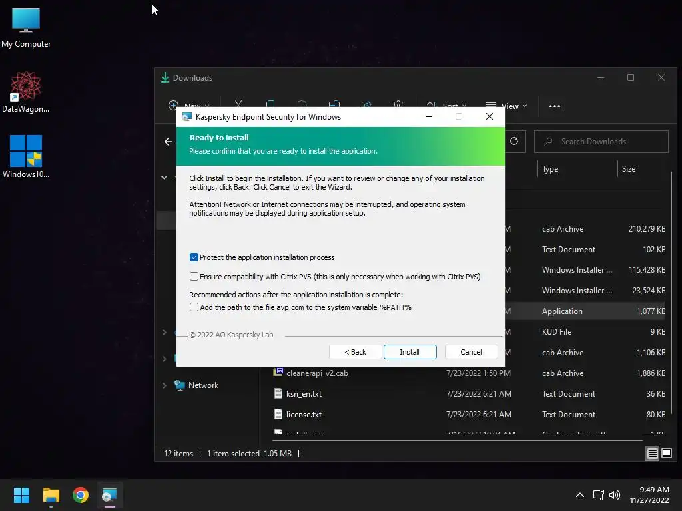Switch to large thumbnails view icon
Screen dimensions: 682x511
coord(666,454)
